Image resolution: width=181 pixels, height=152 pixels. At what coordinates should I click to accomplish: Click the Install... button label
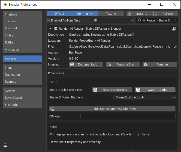tap(141, 14)
